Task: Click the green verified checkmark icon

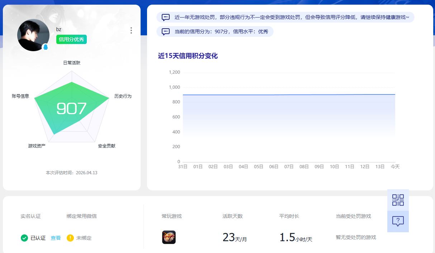Action: pos(24,238)
